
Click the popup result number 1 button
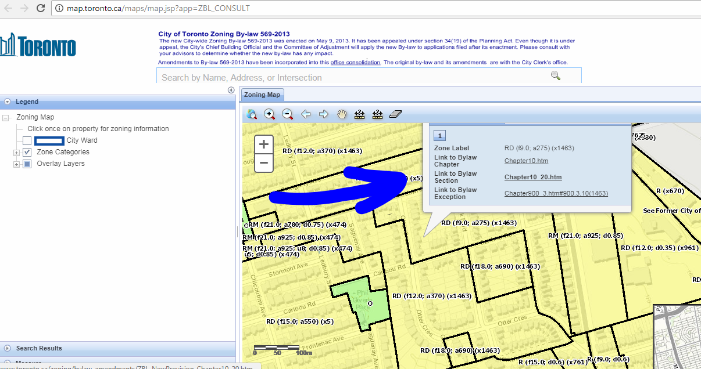coord(440,135)
